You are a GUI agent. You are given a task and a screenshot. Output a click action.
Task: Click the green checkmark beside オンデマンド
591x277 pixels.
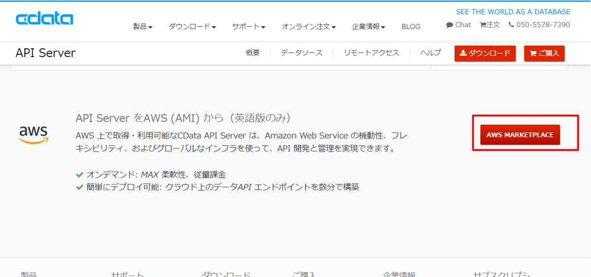(80, 175)
